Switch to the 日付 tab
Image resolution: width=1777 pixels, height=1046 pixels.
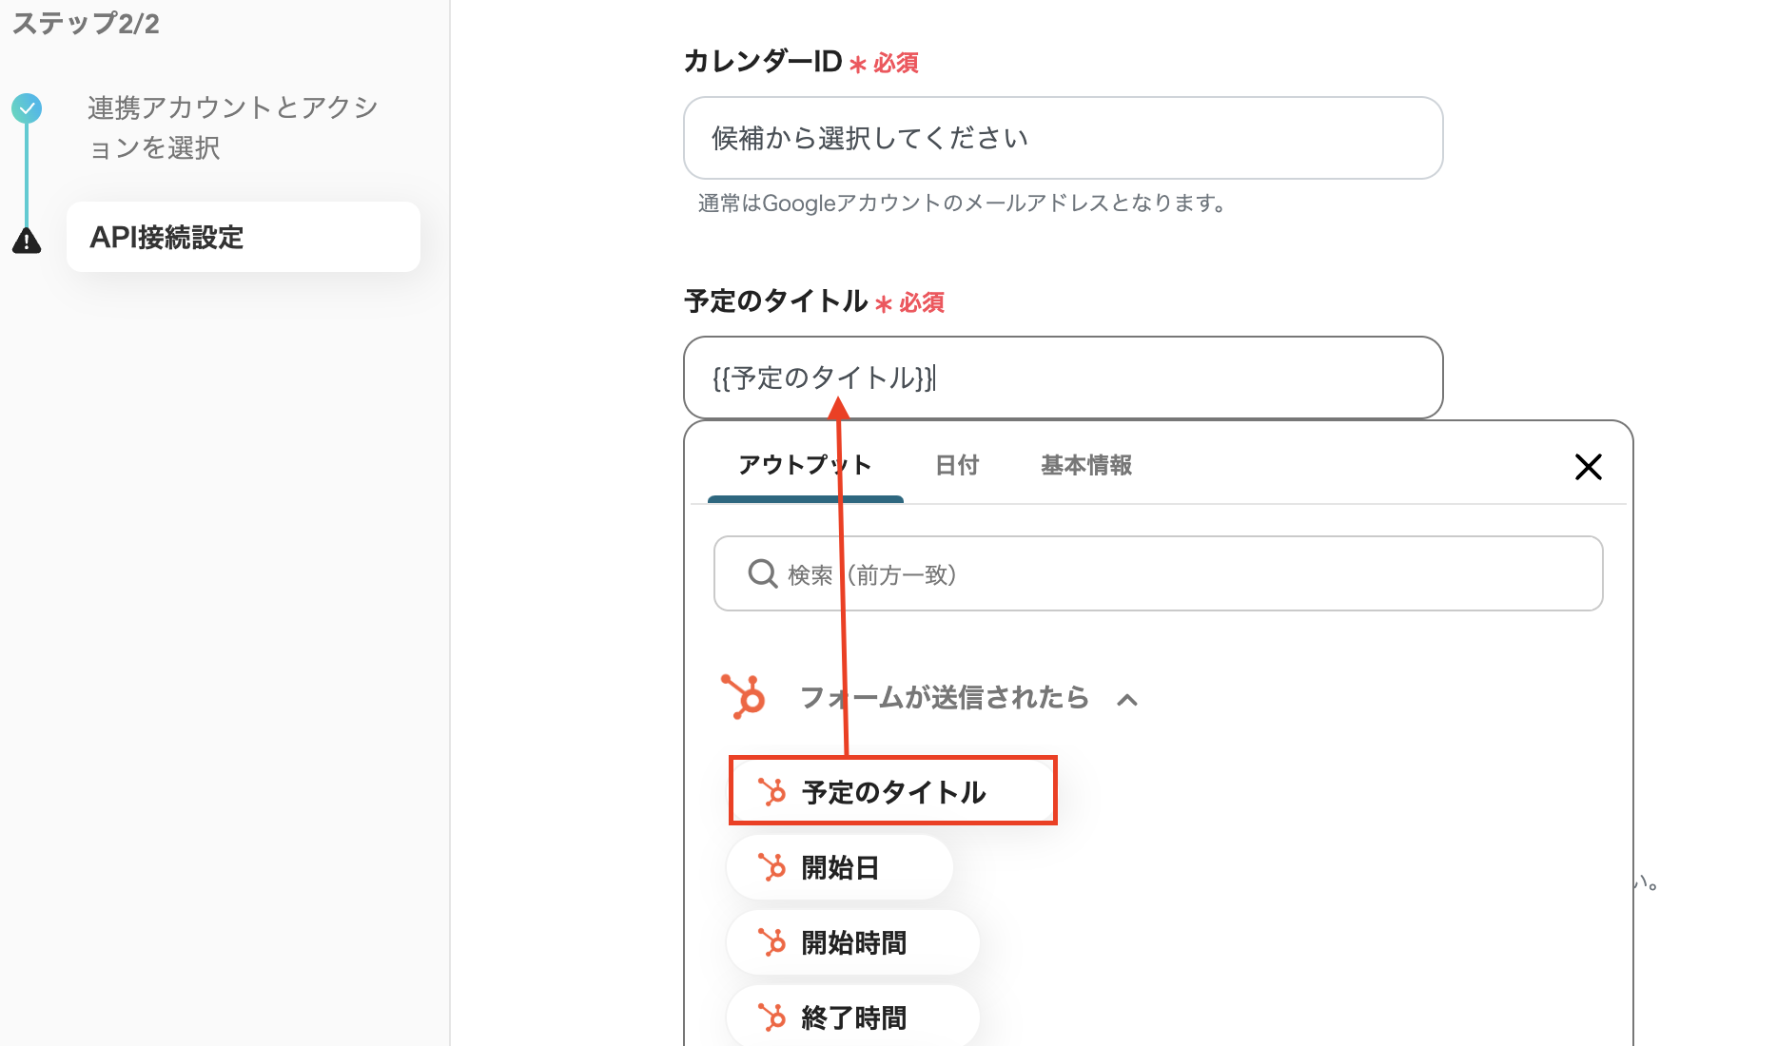(957, 465)
